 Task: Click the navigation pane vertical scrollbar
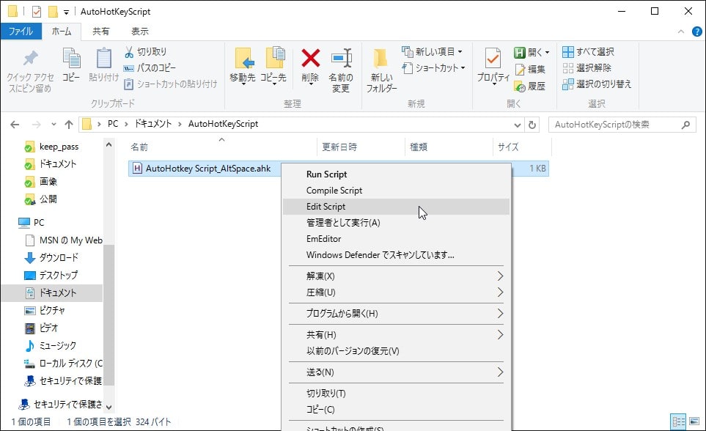(109, 315)
